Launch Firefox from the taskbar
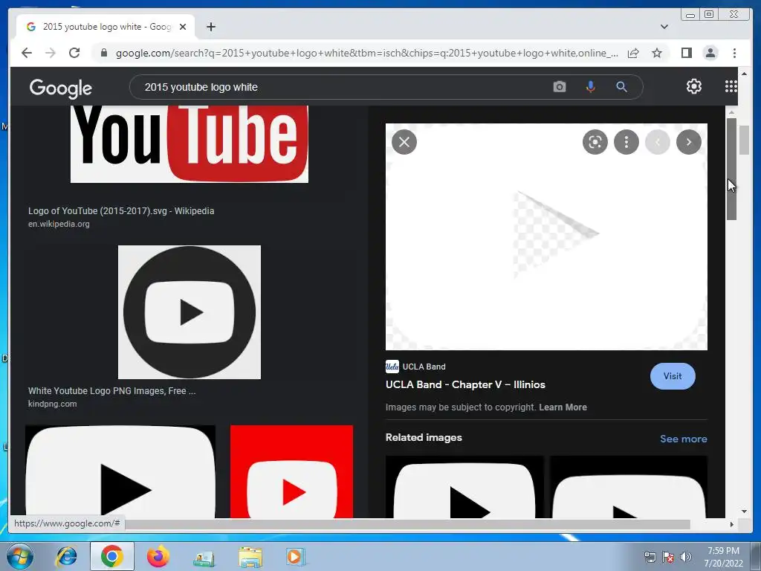 [x=158, y=556]
